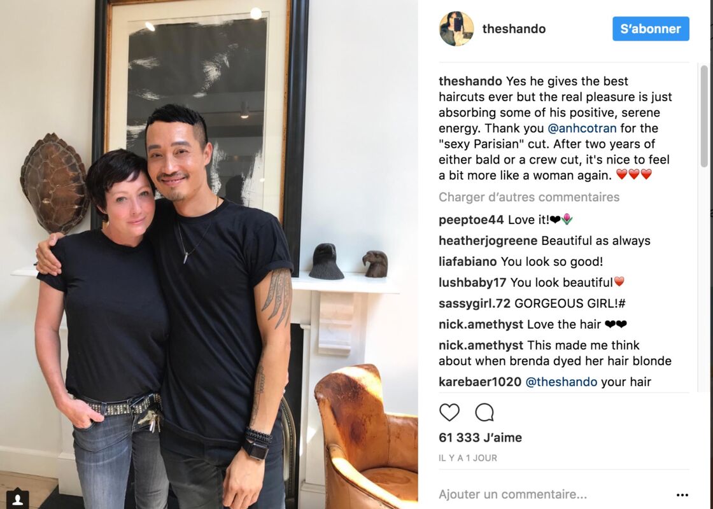Show tagged people icon on photo

(x=18, y=499)
